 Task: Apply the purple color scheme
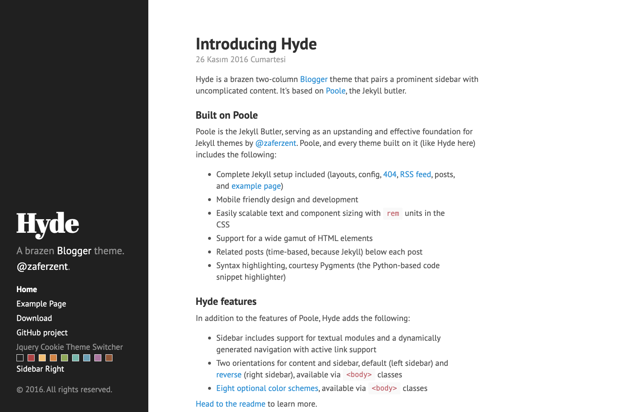[98, 358]
